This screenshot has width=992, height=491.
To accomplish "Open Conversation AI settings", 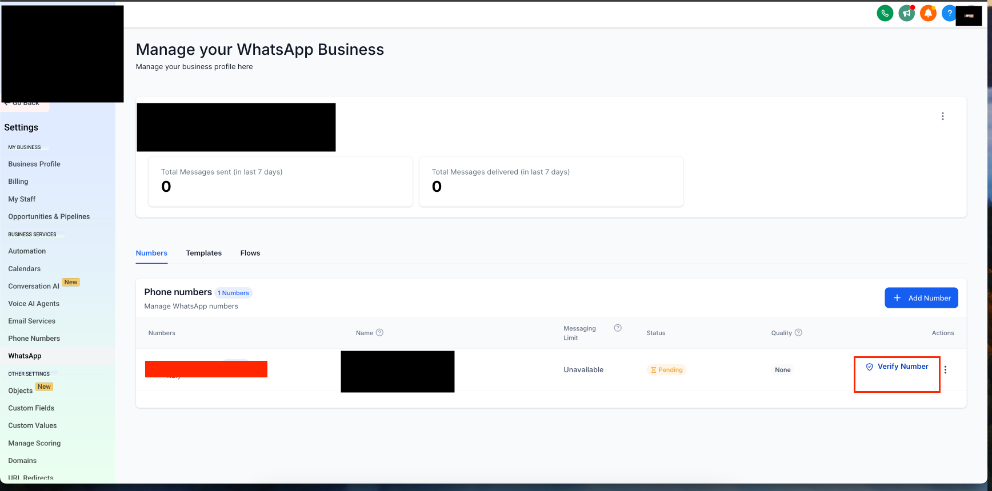I will point(34,287).
